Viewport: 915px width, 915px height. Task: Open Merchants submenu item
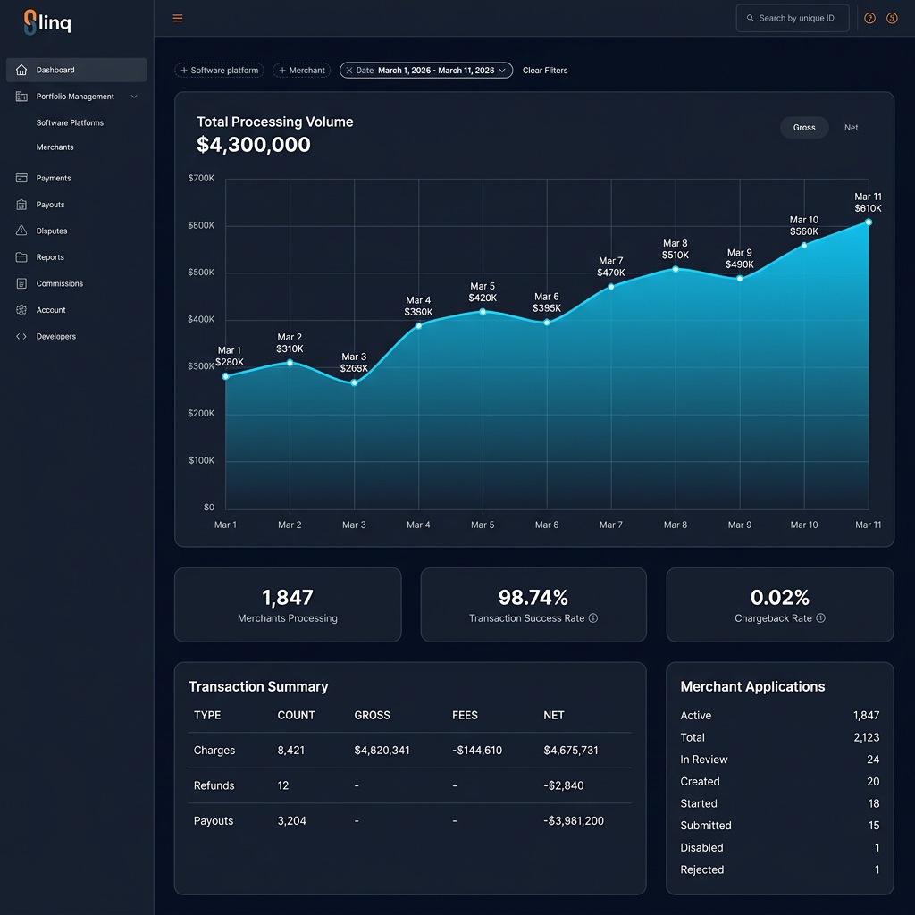pos(55,147)
